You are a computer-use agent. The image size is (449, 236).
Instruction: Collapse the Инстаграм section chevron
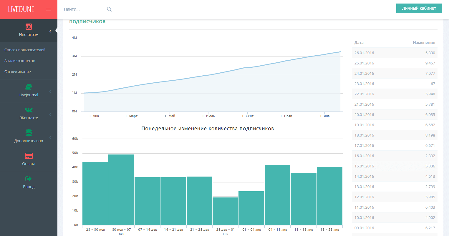pyautogui.click(x=50, y=31)
